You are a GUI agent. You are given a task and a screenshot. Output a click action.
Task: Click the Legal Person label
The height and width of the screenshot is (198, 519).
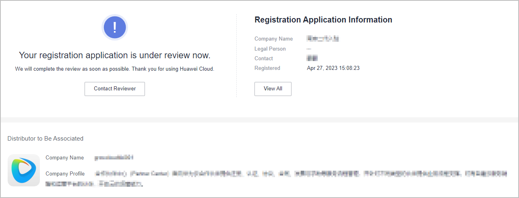coord(270,49)
